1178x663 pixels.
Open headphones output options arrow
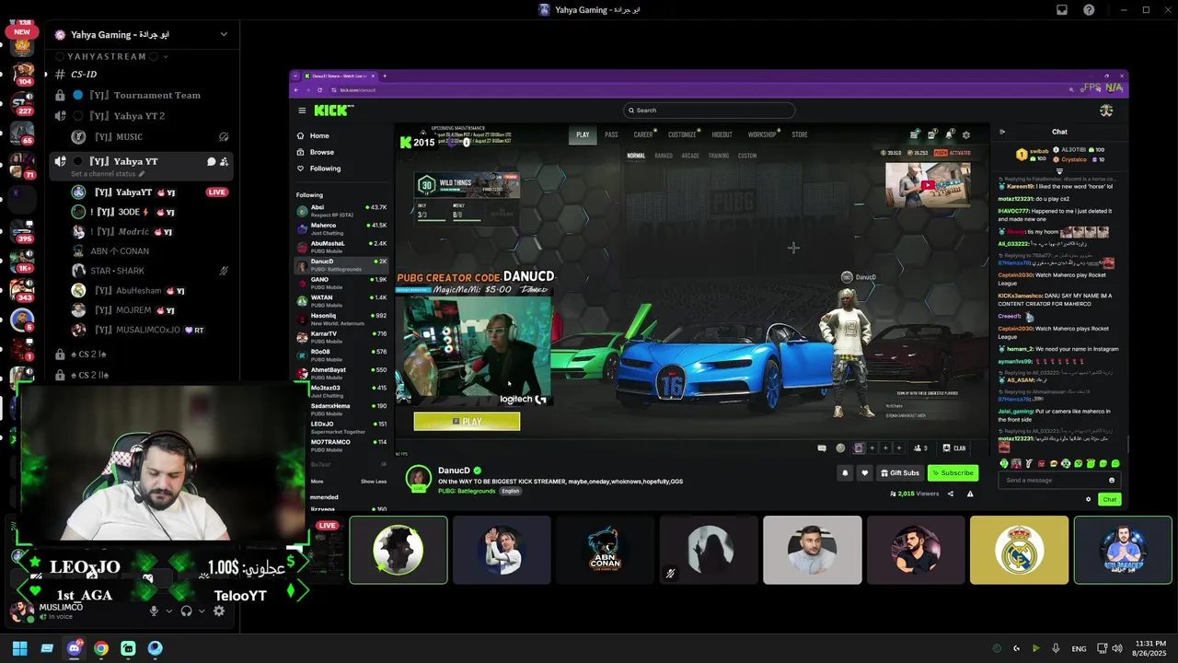pos(201,611)
